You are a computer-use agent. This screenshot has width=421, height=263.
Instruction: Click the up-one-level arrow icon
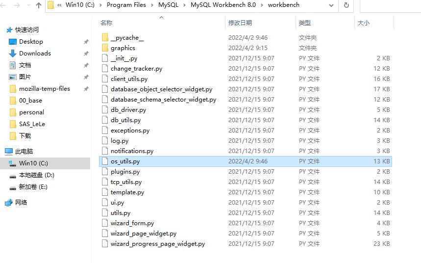[x=39, y=5]
